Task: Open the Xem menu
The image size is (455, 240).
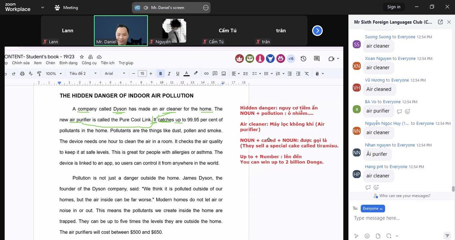Action: pyautogui.click(x=38, y=63)
